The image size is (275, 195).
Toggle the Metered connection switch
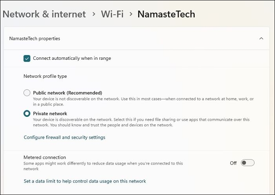[x=248, y=163]
